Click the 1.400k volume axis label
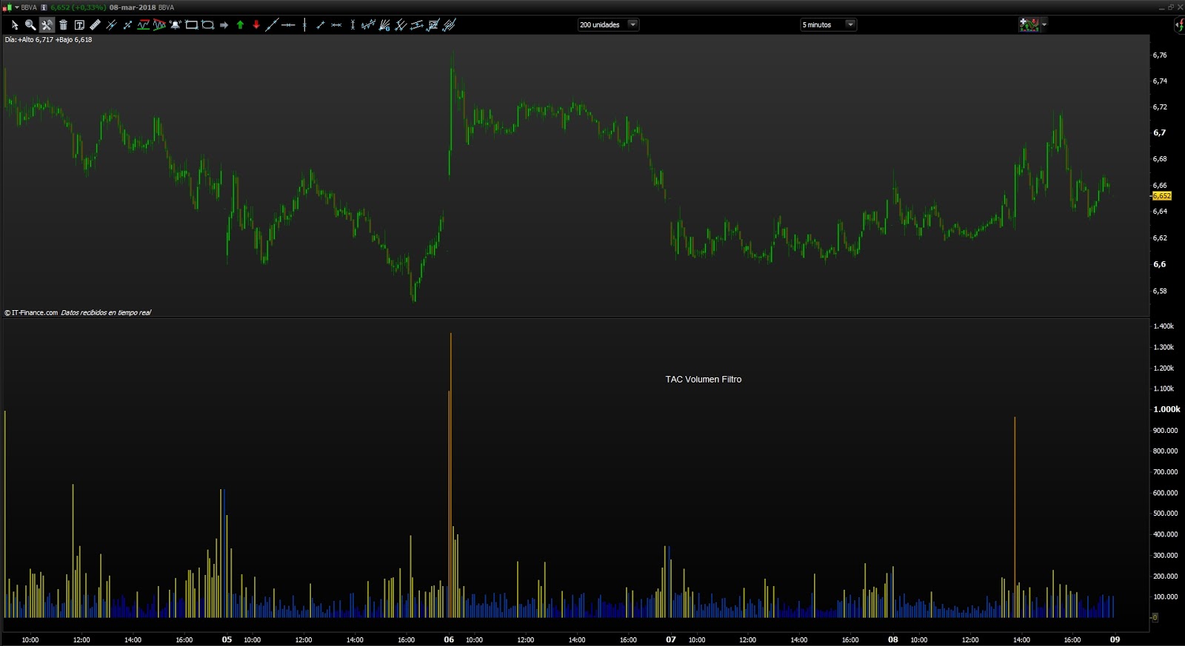 pyautogui.click(x=1164, y=326)
